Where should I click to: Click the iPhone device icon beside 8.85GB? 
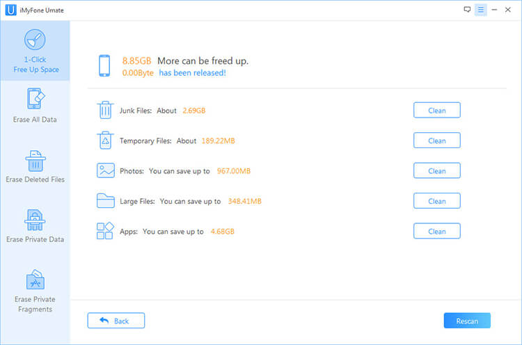click(104, 65)
